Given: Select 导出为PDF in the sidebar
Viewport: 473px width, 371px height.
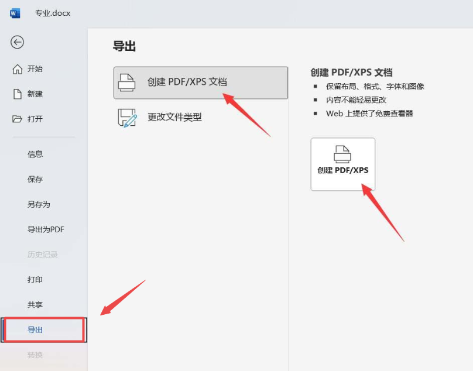Looking at the screenshot, I should click(46, 230).
